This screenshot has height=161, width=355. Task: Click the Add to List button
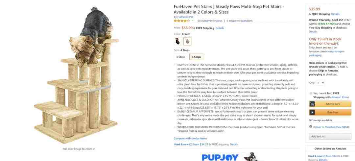coord(330,136)
